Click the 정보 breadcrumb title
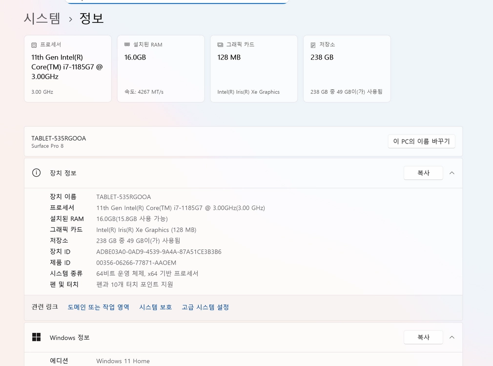 click(91, 18)
